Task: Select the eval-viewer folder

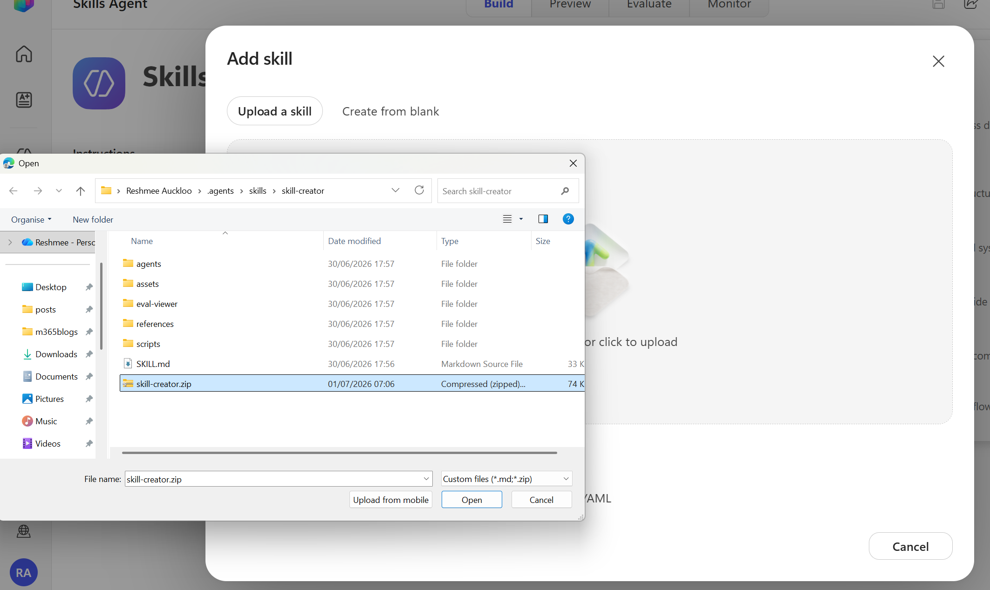Action: click(x=352, y=304)
